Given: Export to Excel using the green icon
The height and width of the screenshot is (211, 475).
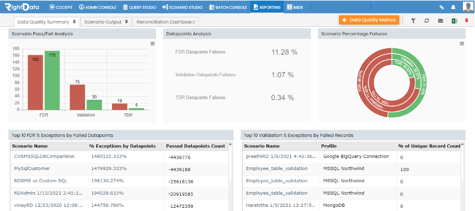Looking at the screenshot, I should point(453,21).
